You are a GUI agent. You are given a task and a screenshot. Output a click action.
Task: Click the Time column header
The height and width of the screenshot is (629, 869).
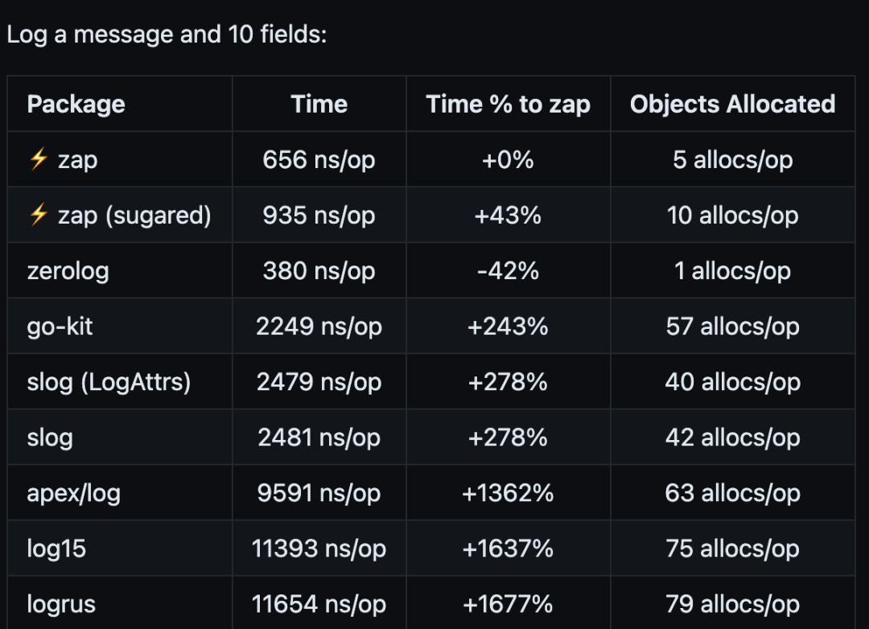[319, 104]
